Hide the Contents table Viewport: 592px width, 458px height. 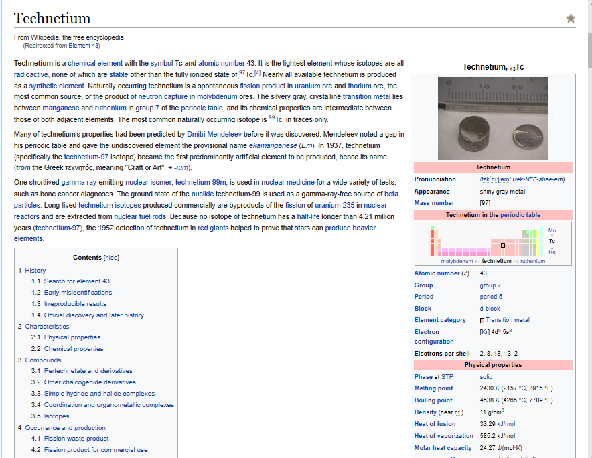coord(111,258)
